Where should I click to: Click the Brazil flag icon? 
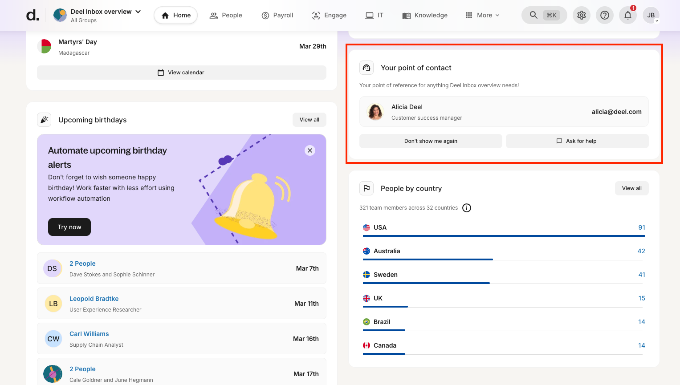click(x=366, y=322)
